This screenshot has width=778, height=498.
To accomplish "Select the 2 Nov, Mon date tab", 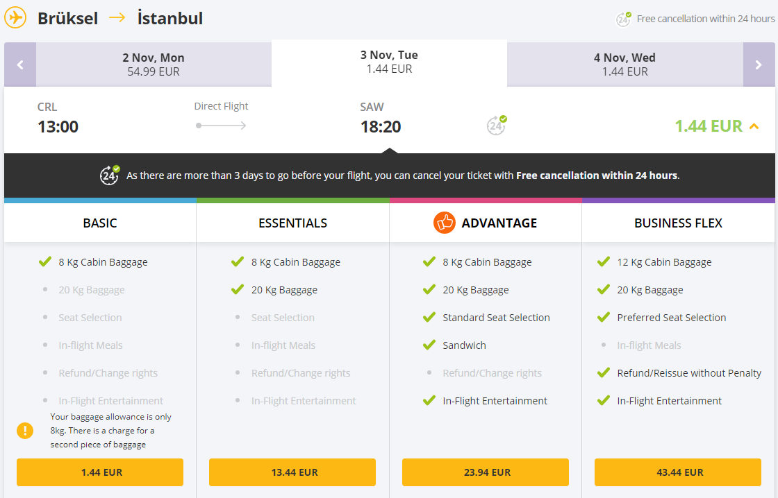I will coord(154,65).
